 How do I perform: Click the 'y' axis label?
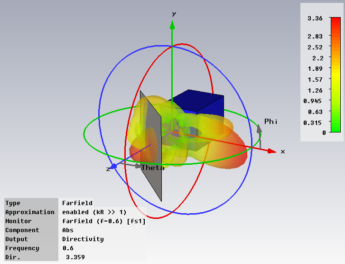tap(174, 14)
